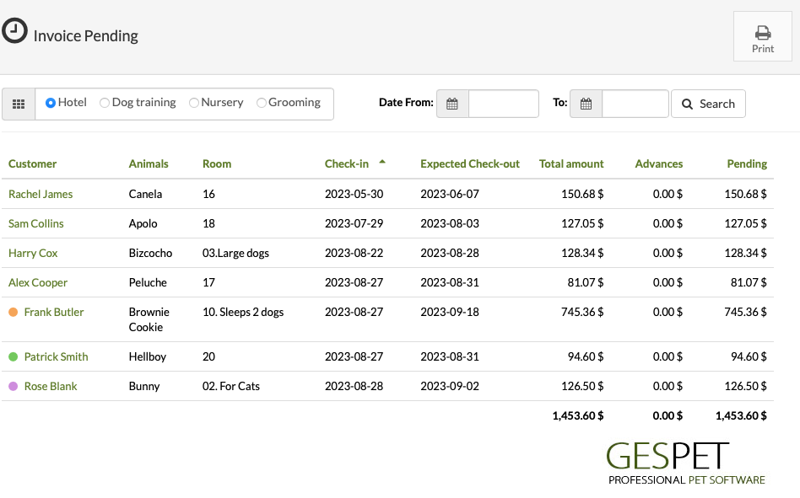Click the green dot beside Patrick Smith
This screenshot has width=800, height=498.
click(x=14, y=357)
